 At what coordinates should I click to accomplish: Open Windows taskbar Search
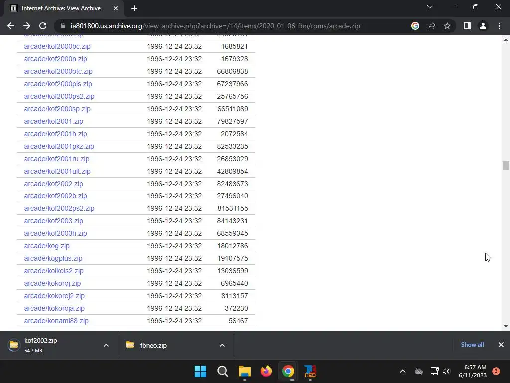click(x=223, y=371)
